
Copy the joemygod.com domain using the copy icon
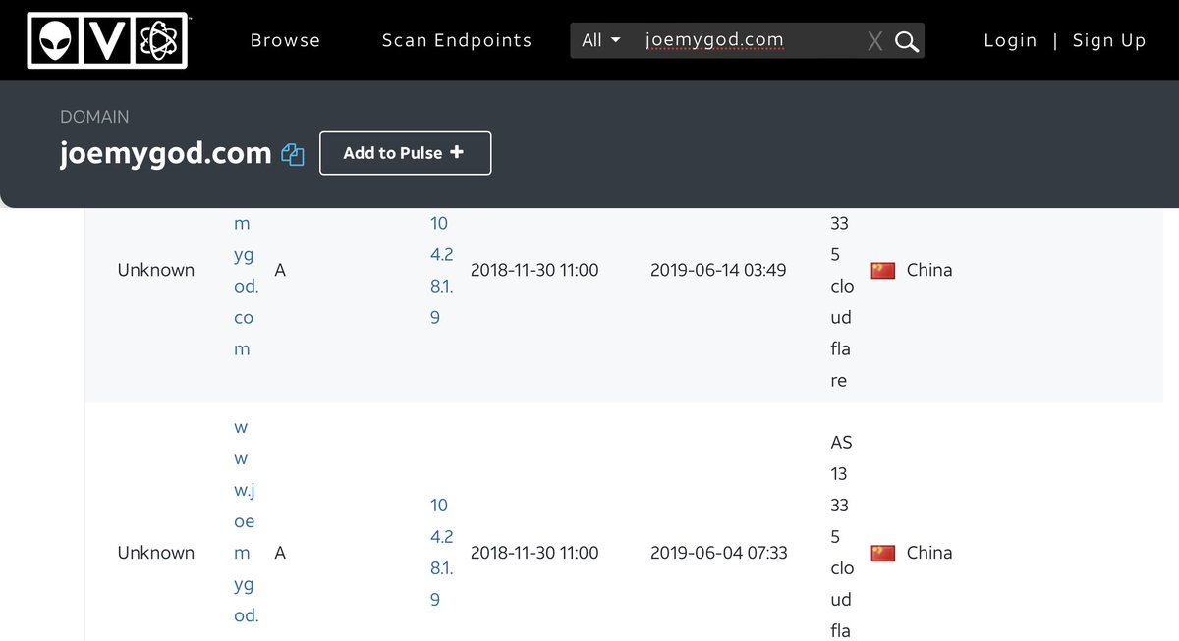point(293,154)
